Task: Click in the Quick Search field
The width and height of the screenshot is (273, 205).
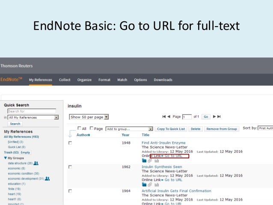Action: 32,111
